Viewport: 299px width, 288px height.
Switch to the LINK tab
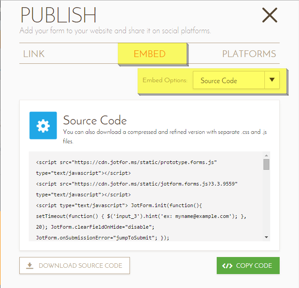[34, 54]
